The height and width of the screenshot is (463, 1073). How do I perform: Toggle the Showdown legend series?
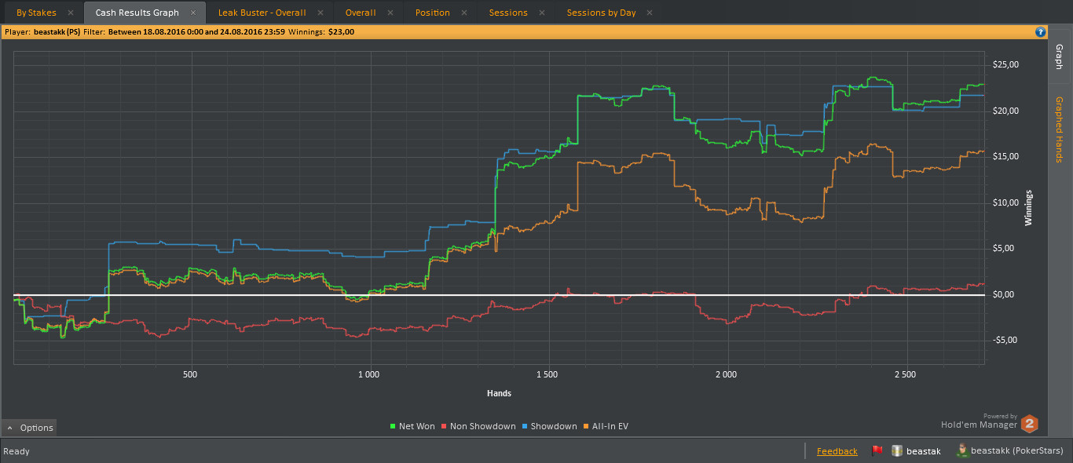click(549, 426)
